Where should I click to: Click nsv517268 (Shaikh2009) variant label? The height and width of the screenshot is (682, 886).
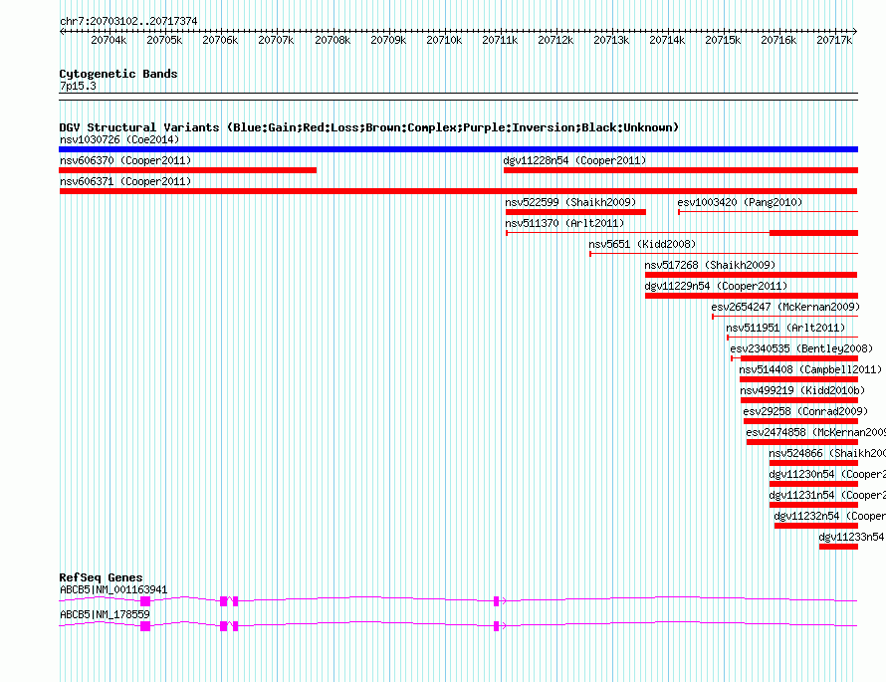pos(710,265)
